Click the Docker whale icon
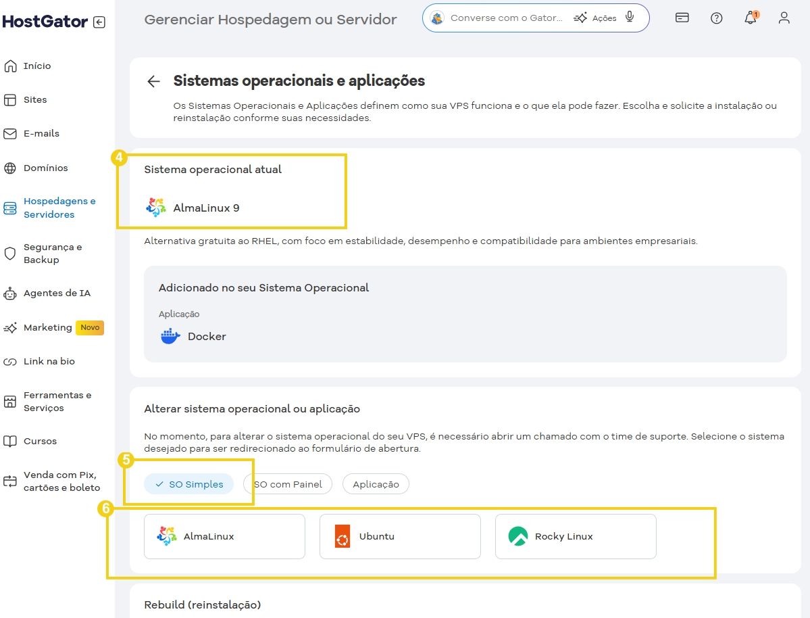This screenshot has width=810, height=618. (170, 335)
